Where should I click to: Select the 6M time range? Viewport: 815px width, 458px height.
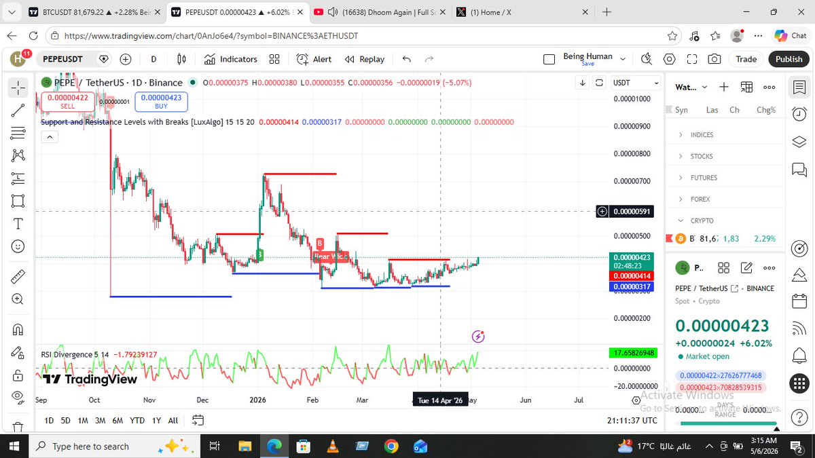click(117, 421)
